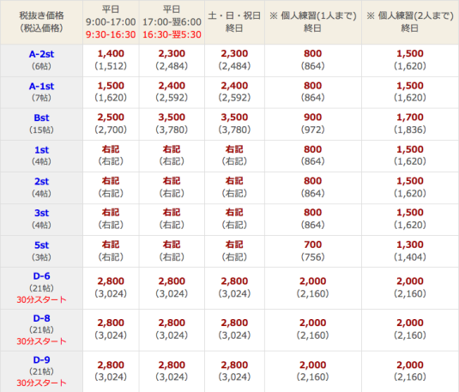Click the red 9:30-16:30 time text
Image resolution: width=459 pixels, height=392 pixels.
pos(111,34)
